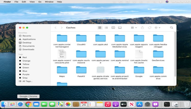Viewport: 191px width, 109px height.
Task: Launch Google Chrome from the Dock
Action: tap(28, 104)
